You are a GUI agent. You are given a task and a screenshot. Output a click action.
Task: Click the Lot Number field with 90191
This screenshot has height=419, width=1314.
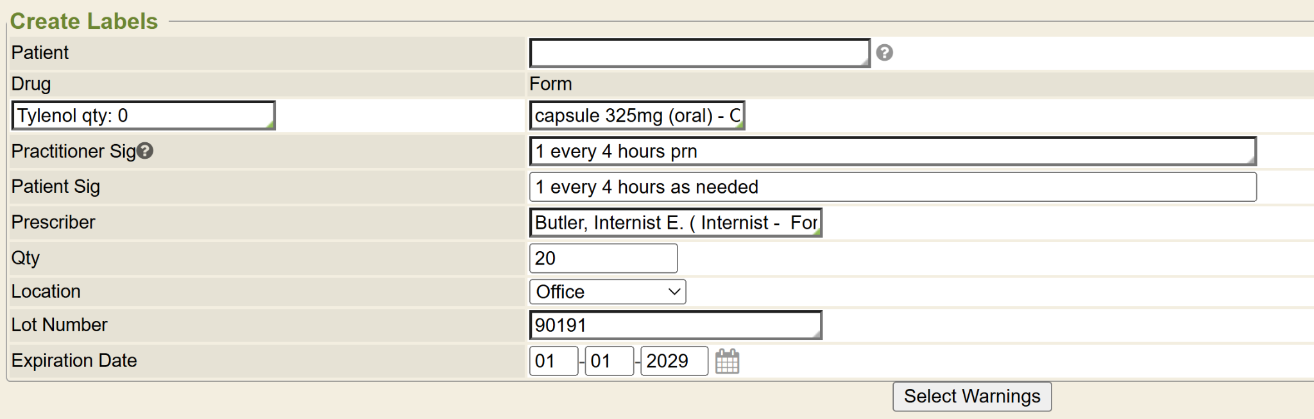[x=675, y=325]
